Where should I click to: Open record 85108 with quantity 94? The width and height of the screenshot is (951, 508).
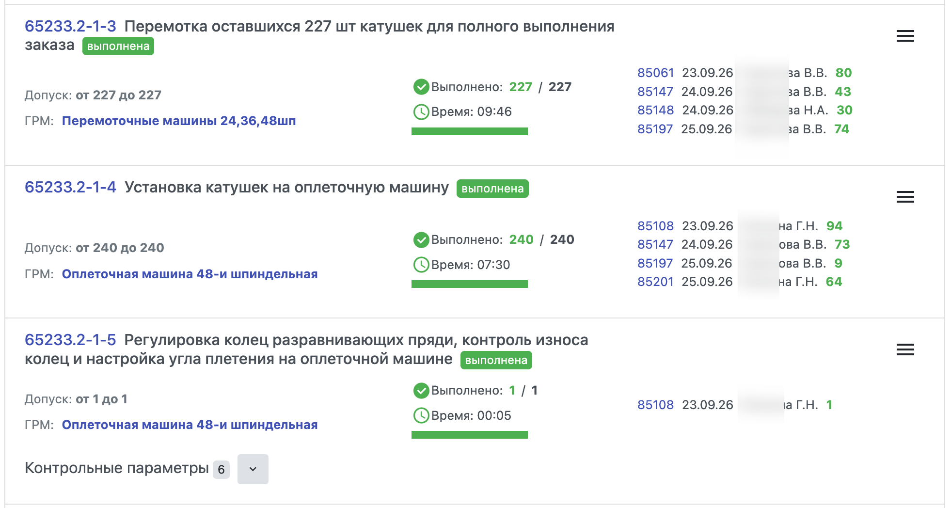pos(655,226)
